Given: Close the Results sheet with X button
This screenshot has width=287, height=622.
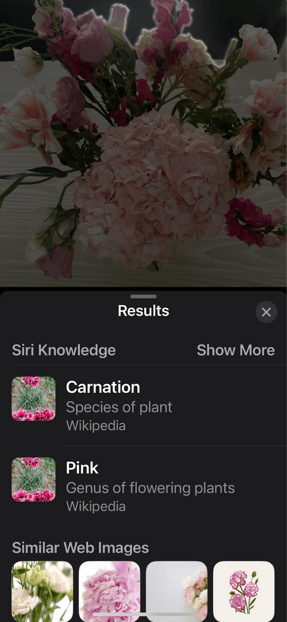Looking at the screenshot, I should tap(266, 312).
